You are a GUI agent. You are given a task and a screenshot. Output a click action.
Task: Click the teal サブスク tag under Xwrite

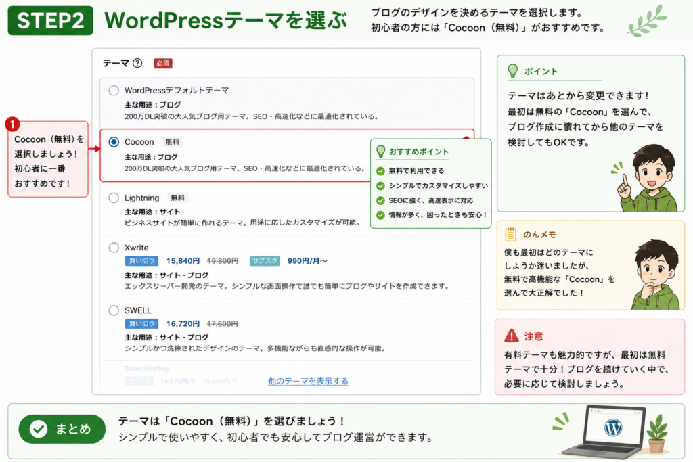point(265,261)
